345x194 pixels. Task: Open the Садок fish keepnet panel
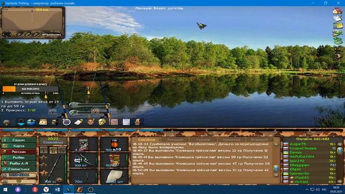click(19, 140)
